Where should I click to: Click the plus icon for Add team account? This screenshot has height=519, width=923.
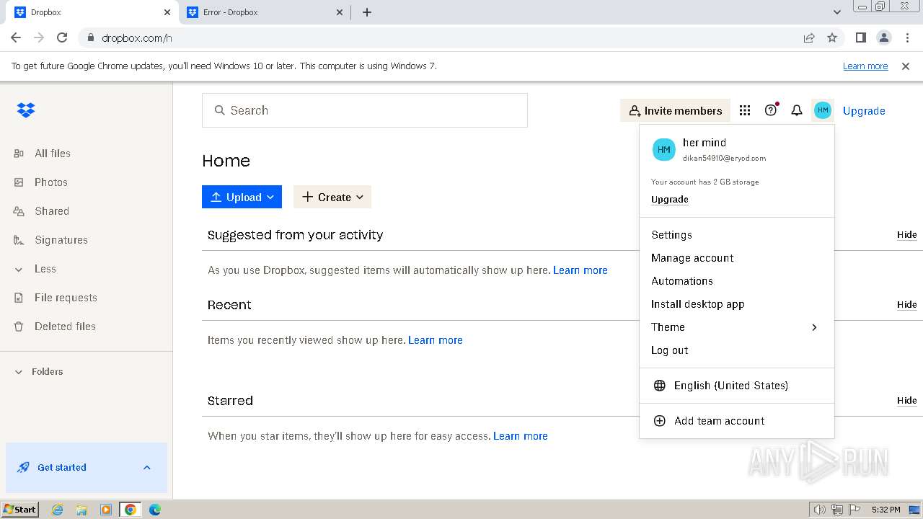click(x=659, y=421)
